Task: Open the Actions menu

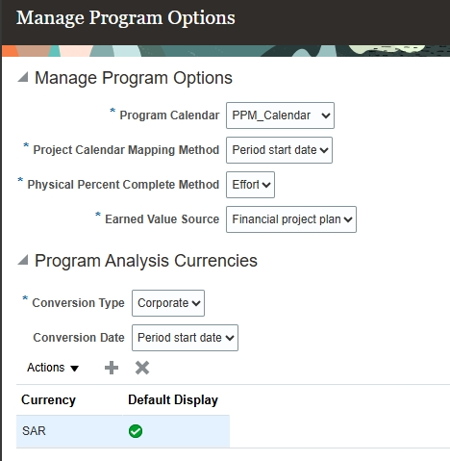Action: coord(53,368)
